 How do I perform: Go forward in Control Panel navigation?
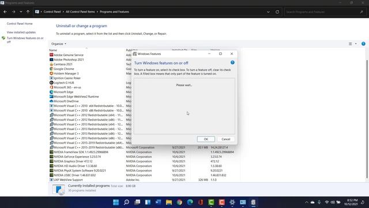pos(13,12)
